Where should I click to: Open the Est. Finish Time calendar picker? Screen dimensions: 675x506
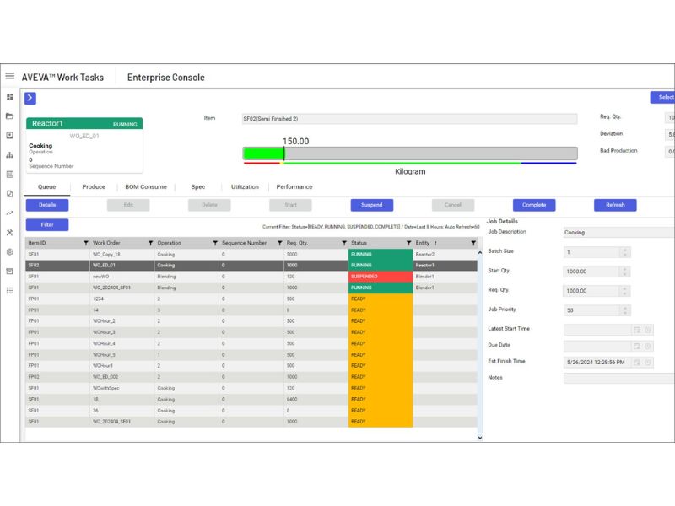click(637, 363)
